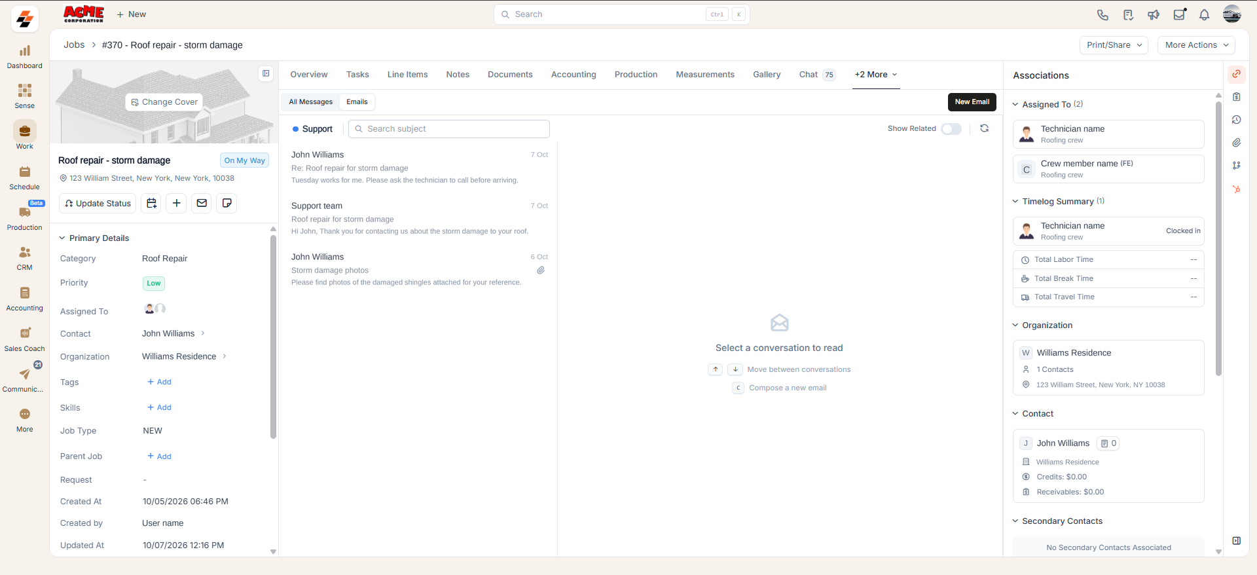Open CRM from the sidebar

[x=25, y=258]
